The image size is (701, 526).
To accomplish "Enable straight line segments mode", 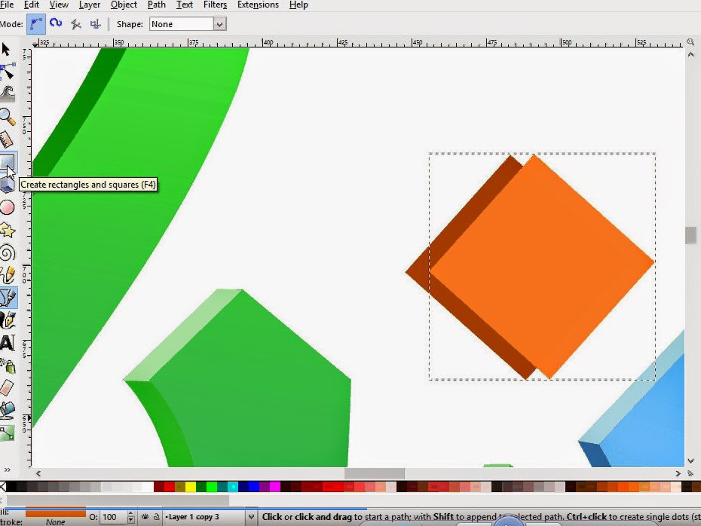I will pos(75,24).
